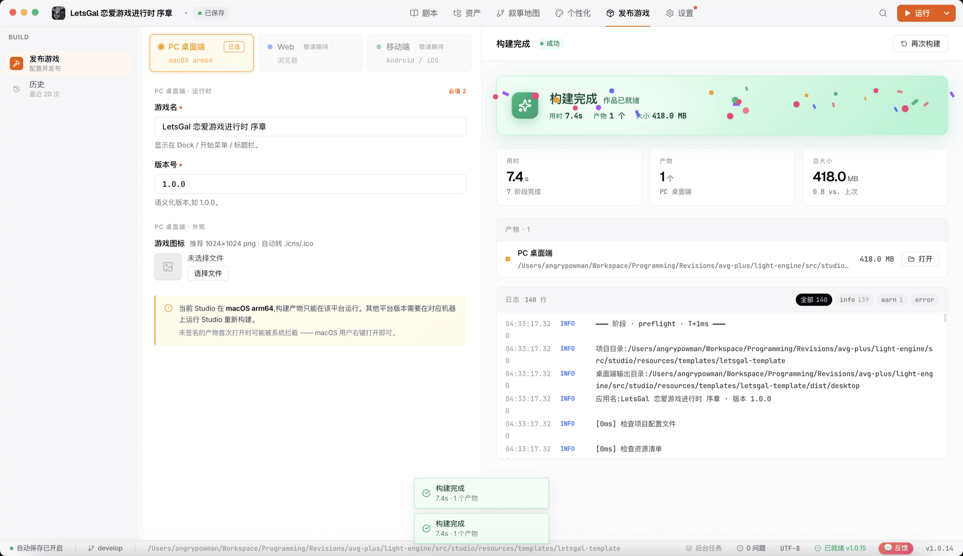Click the 产物 1个 stat card
The image size is (963, 556).
click(x=722, y=177)
